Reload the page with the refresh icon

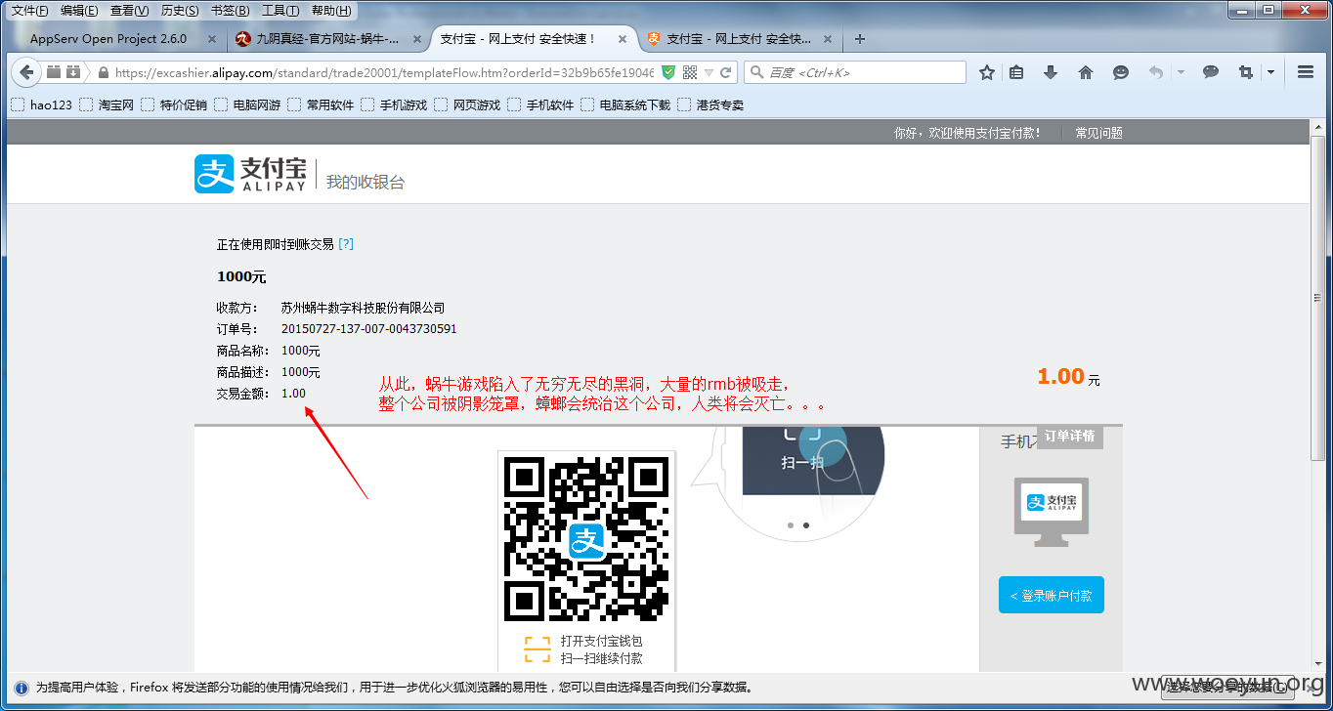coord(726,72)
